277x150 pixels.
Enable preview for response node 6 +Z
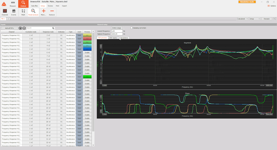[x=87, y=53]
